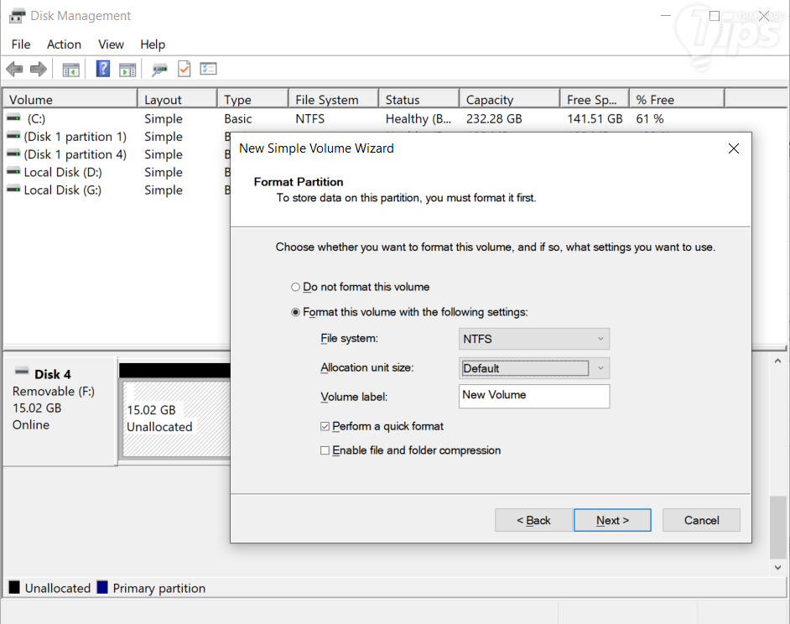This screenshot has width=790, height=624.
Task: Click the black Unallocated legend swatch
Action: [14, 587]
